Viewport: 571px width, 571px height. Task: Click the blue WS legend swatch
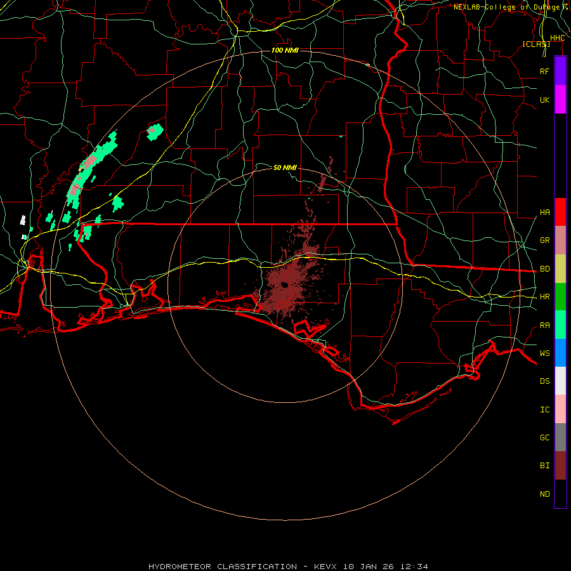560,353
